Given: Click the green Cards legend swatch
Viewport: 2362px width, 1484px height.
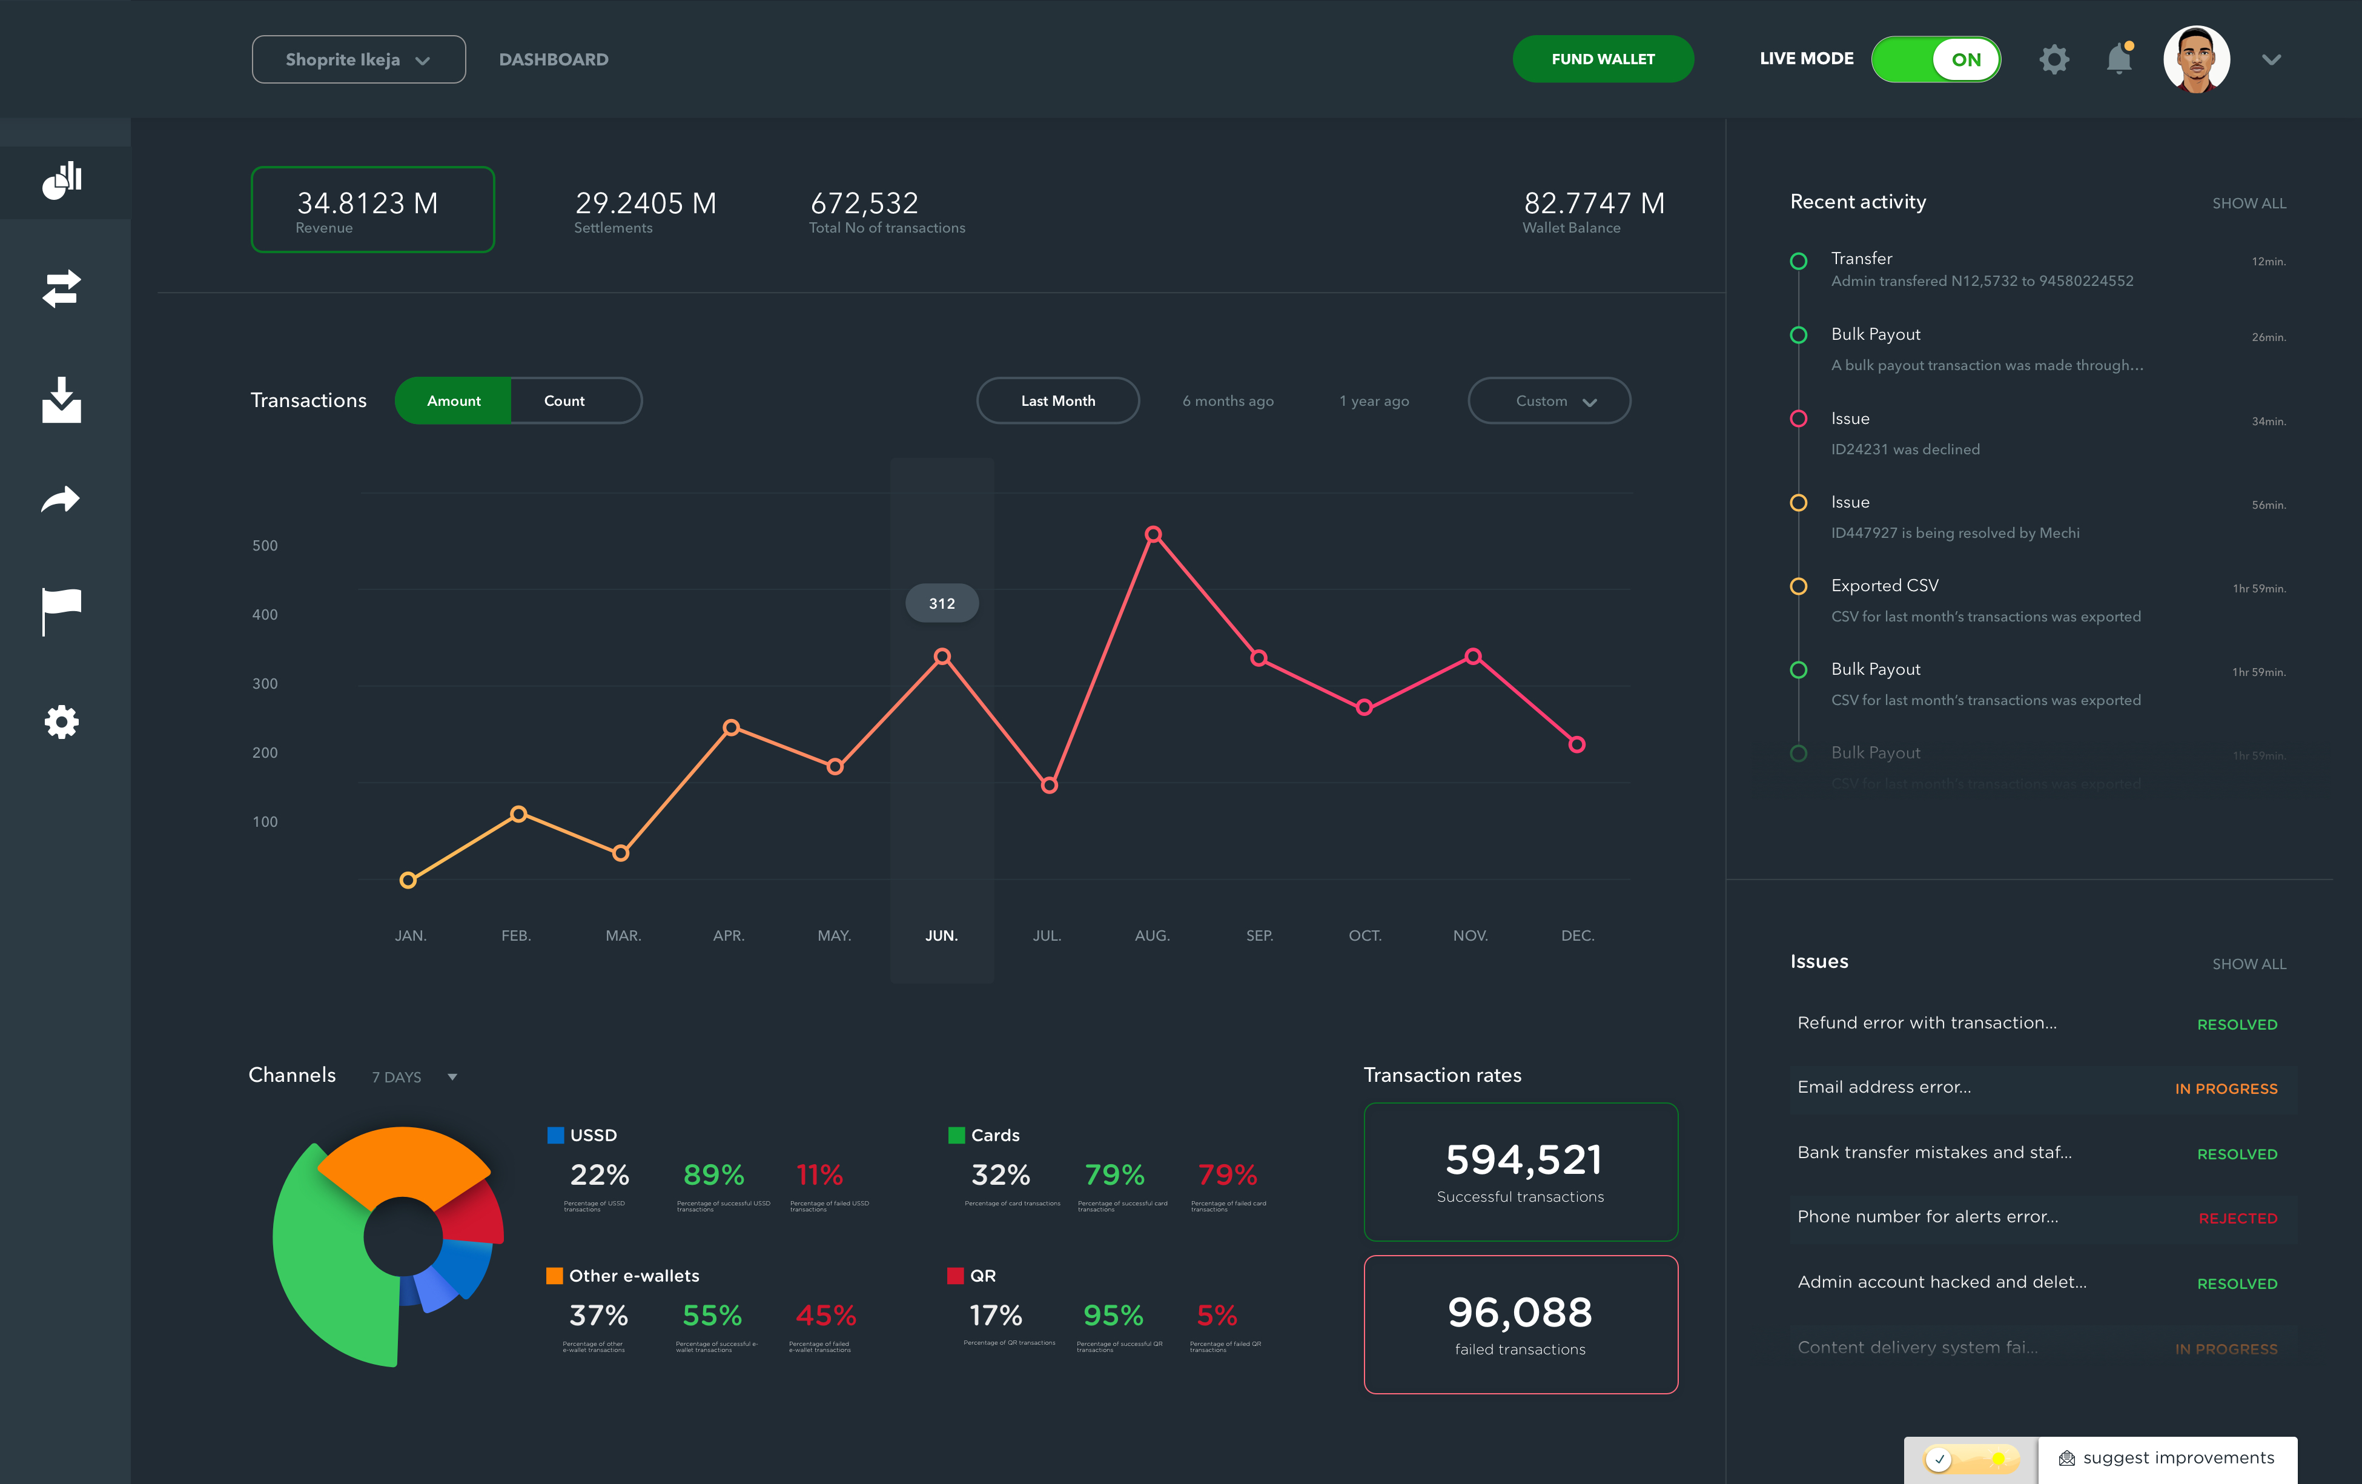Looking at the screenshot, I should [956, 1135].
